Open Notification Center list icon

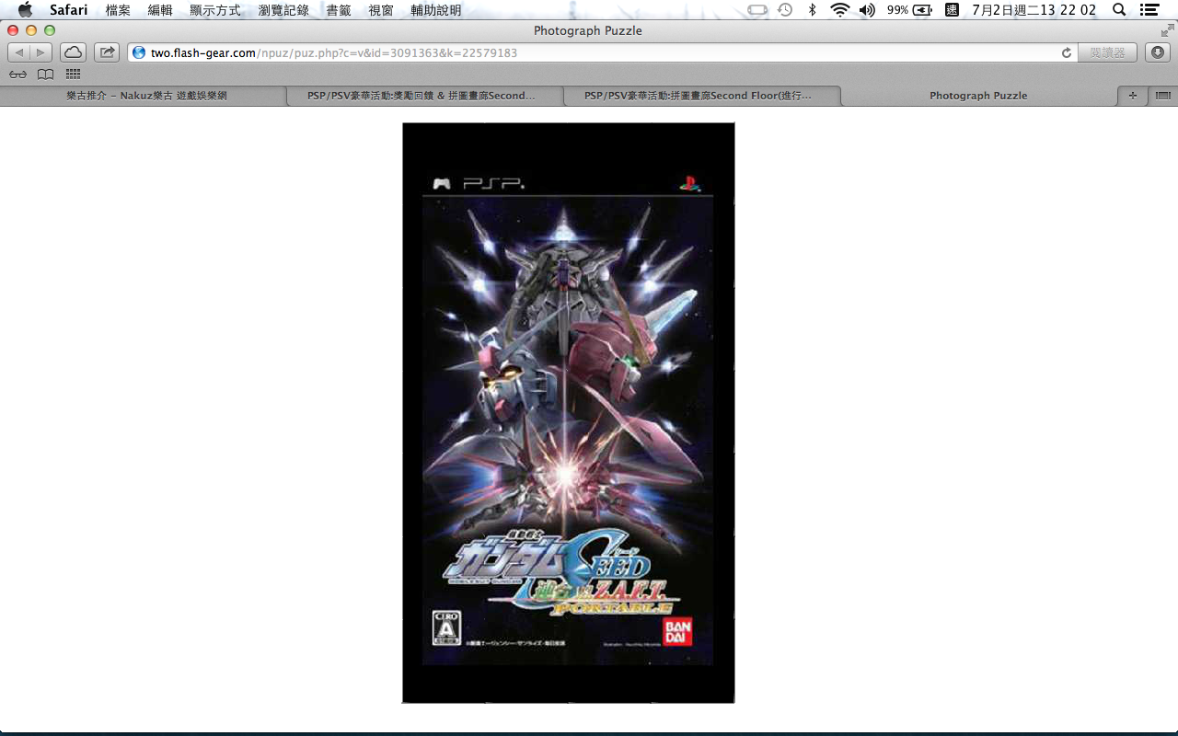pyautogui.click(x=1149, y=10)
